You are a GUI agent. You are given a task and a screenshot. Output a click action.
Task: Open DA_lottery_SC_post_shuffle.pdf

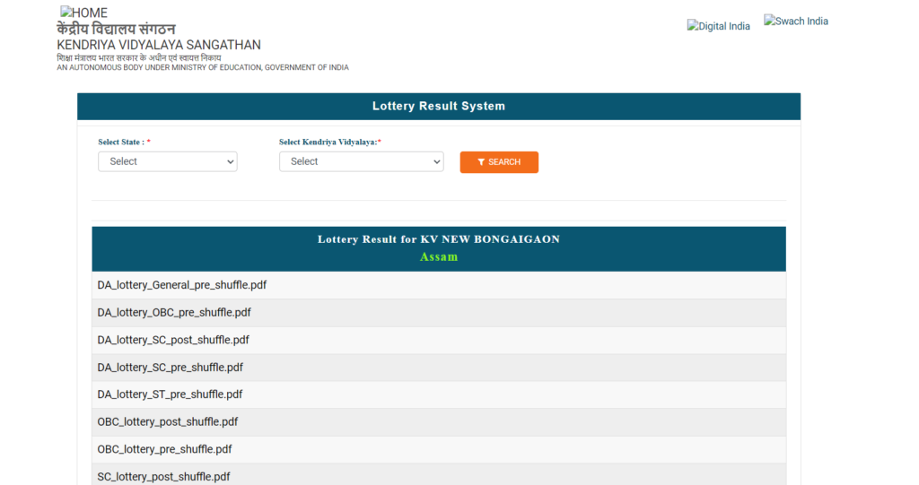tap(173, 341)
